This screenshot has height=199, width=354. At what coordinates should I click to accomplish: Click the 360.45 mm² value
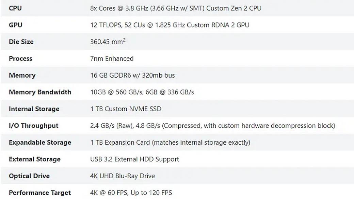click(108, 42)
